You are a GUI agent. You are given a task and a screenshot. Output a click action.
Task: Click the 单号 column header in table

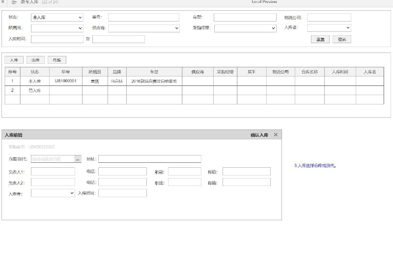[66, 72]
